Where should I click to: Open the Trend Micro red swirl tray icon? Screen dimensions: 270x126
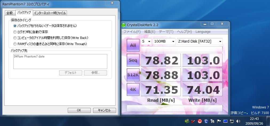200,121
